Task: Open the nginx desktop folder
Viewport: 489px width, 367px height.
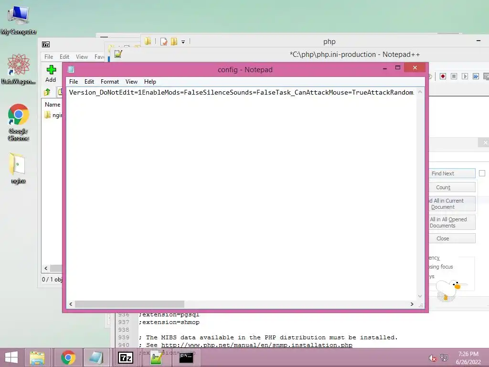Action: click(18, 169)
